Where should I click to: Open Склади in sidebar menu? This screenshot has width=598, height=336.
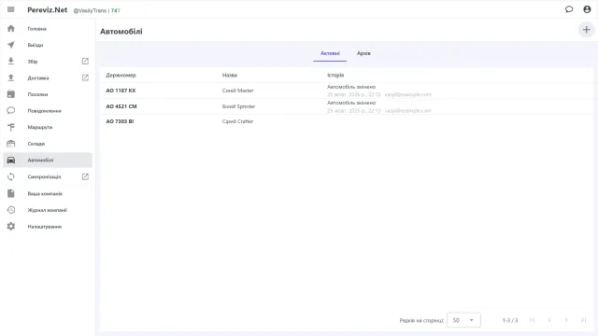48,144
